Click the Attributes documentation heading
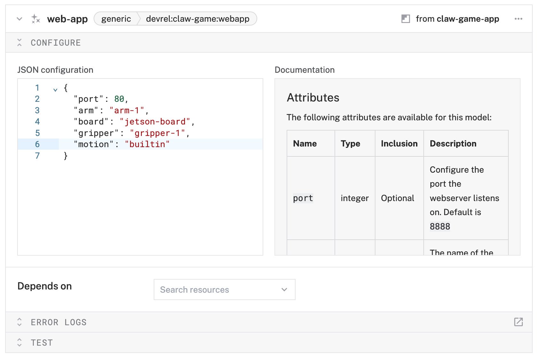 313,98
